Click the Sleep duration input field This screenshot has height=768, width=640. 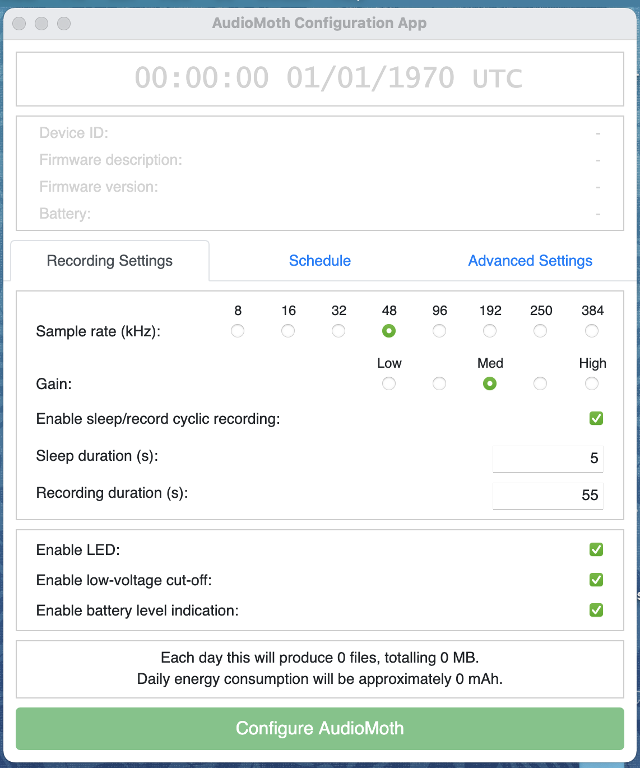pos(548,459)
